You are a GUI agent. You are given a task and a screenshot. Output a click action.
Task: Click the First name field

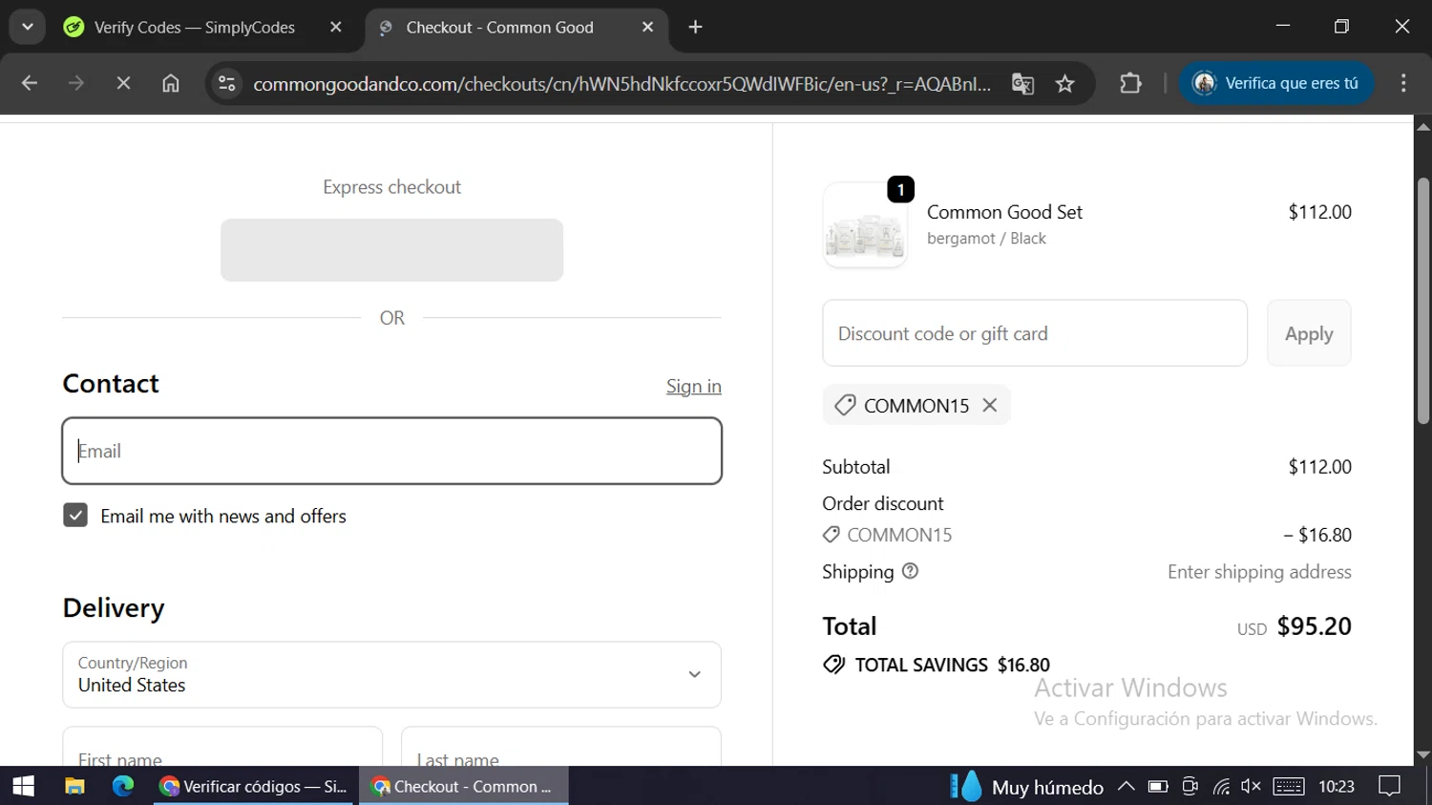(x=222, y=748)
